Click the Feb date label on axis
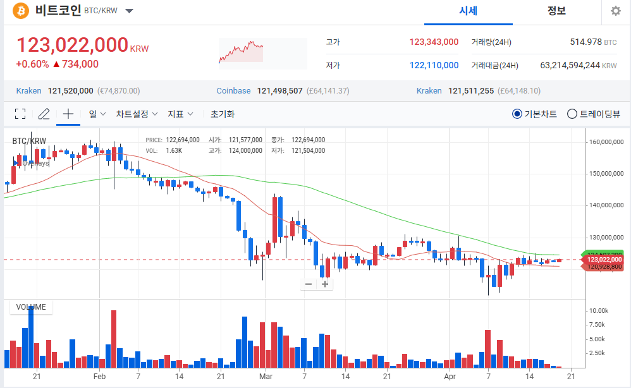 point(99,377)
